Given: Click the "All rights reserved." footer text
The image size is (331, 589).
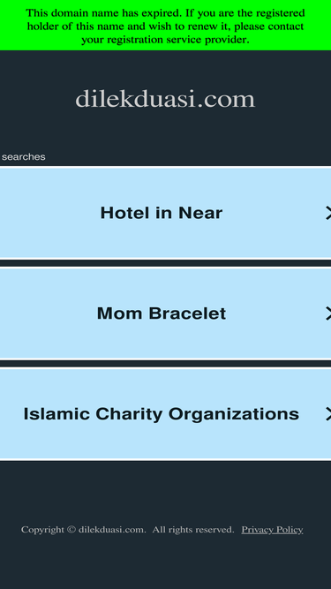Looking at the screenshot, I should [x=193, y=529].
